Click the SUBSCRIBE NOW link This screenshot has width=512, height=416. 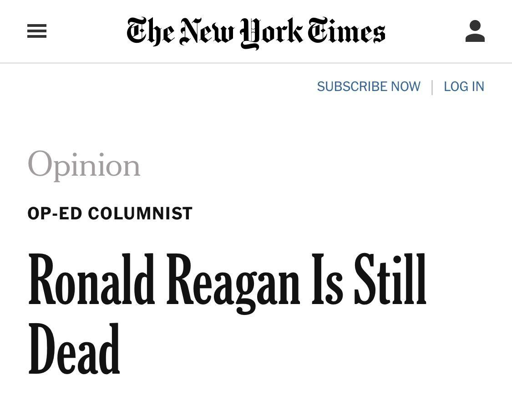pyautogui.click(x=369, y=86)
